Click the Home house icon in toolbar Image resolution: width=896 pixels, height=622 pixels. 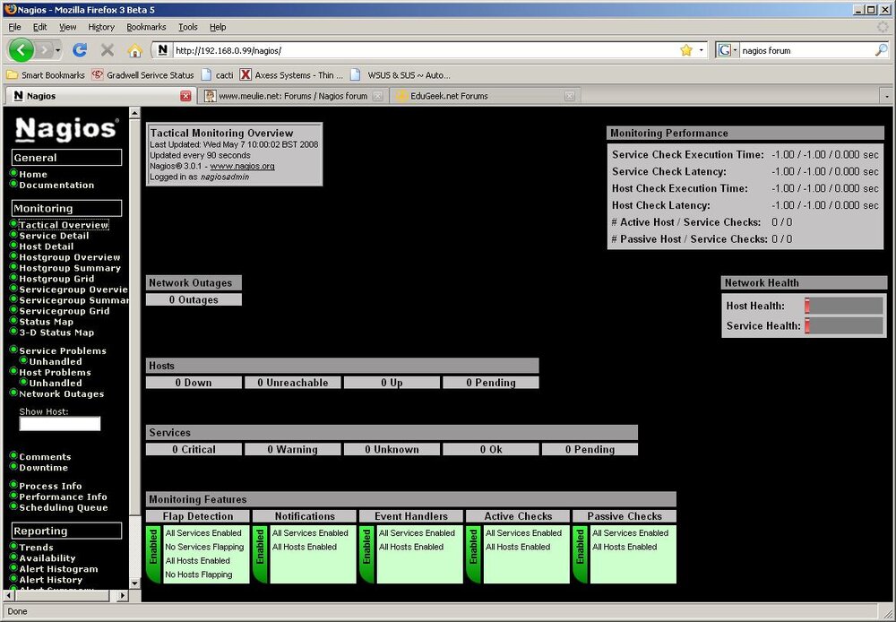(135, 51)
